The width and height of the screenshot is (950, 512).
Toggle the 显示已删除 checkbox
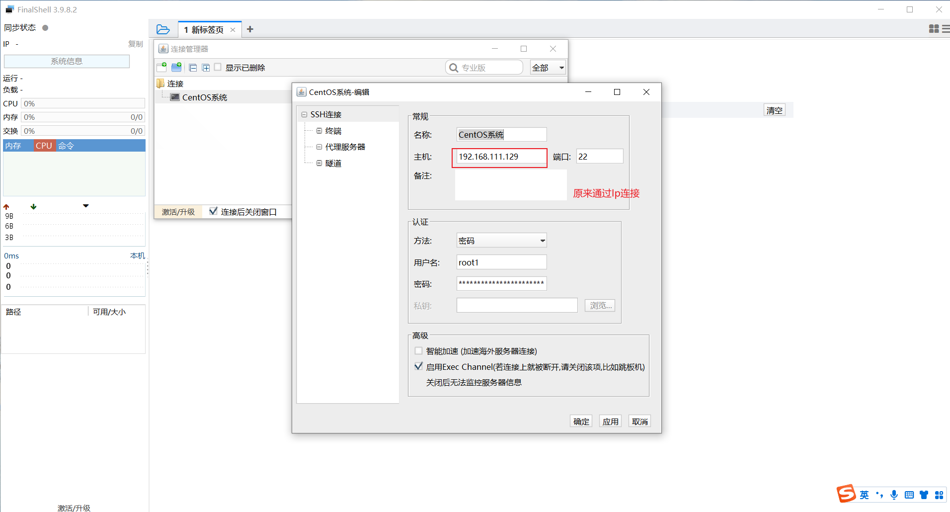[x=218, y=67]
